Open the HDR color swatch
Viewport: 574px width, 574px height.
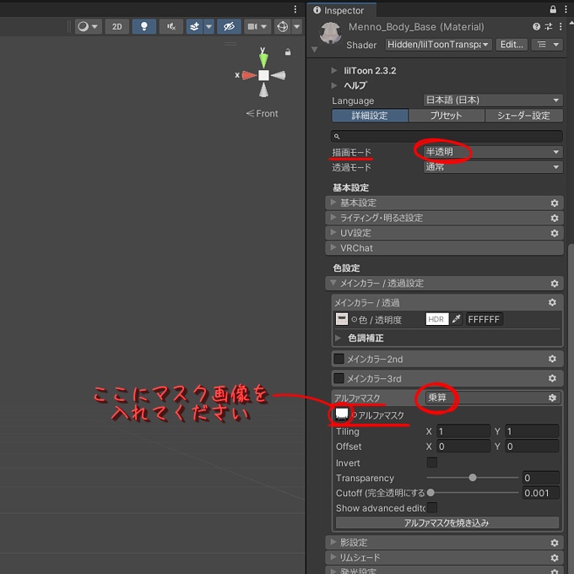pos(437,319)
